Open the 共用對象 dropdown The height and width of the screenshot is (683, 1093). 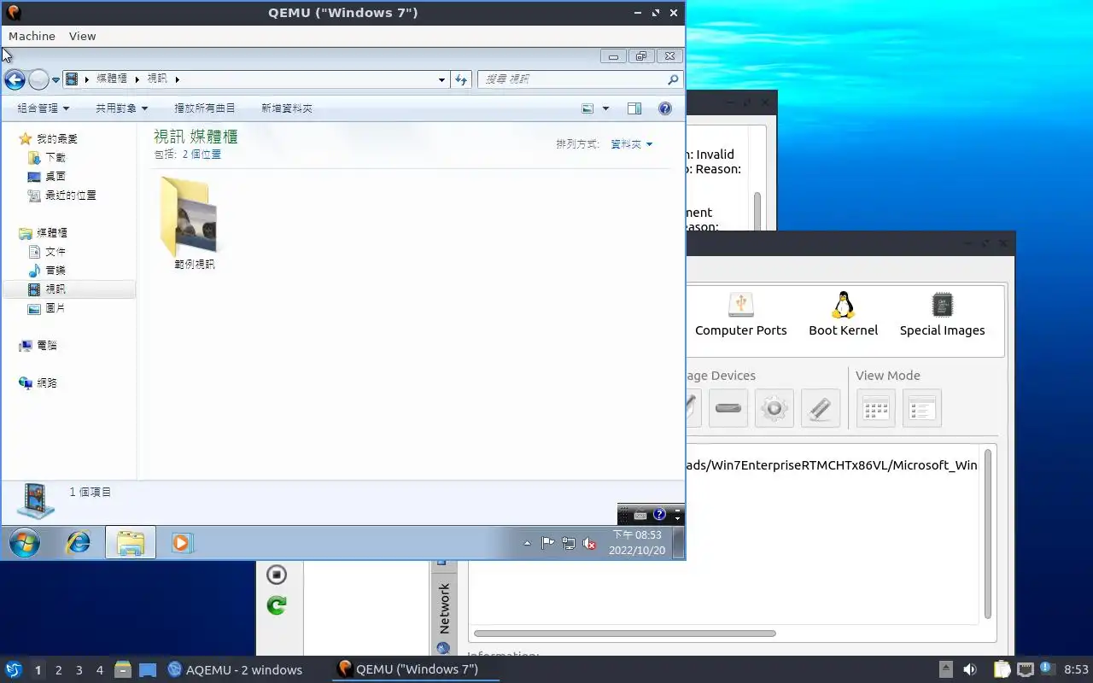(121, 108)
